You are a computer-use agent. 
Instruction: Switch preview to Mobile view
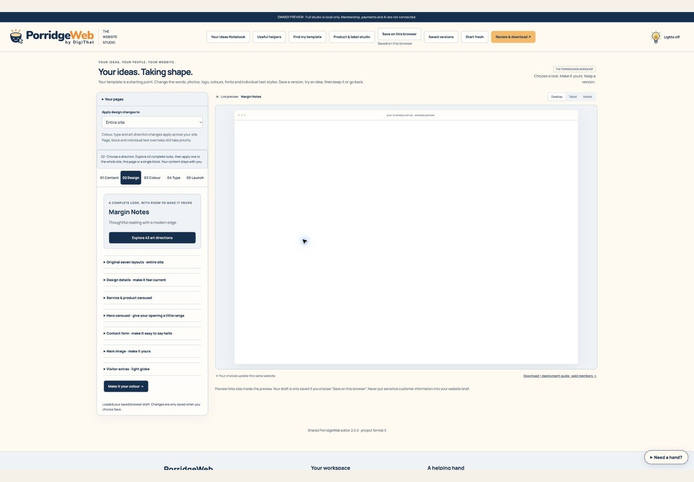(587, 97)
